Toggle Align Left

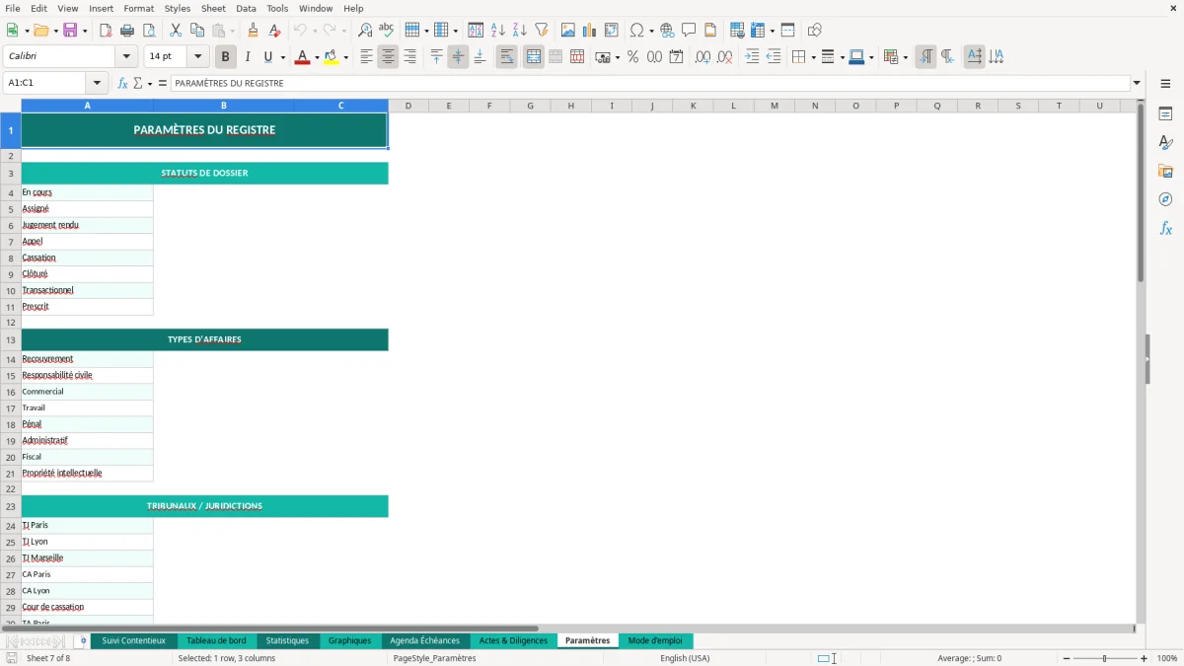(366, 57)
